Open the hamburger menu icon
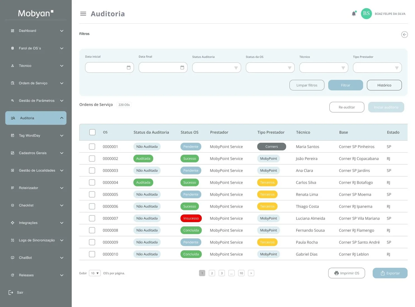 [x=83, y=14]
